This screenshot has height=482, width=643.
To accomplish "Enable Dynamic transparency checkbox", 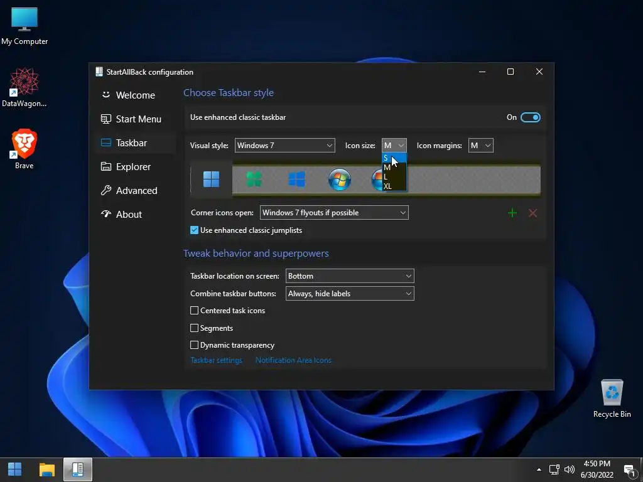I will click(195, 345).
